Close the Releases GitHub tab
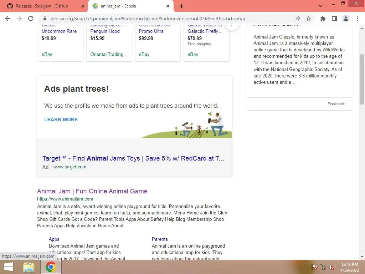The width and height of the screenshot is (365, 274). click(x=82, y=6)
